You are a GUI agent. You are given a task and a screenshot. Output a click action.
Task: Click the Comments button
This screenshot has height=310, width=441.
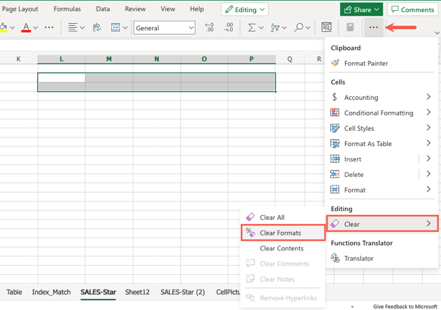[x=412, y=9]
